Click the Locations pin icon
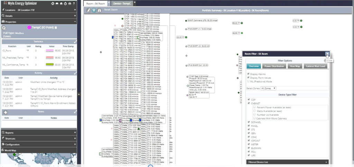Viewport: 354px width, 167px height. tap(3, 10)
